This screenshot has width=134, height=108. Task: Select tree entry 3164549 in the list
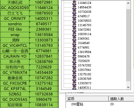84,43
